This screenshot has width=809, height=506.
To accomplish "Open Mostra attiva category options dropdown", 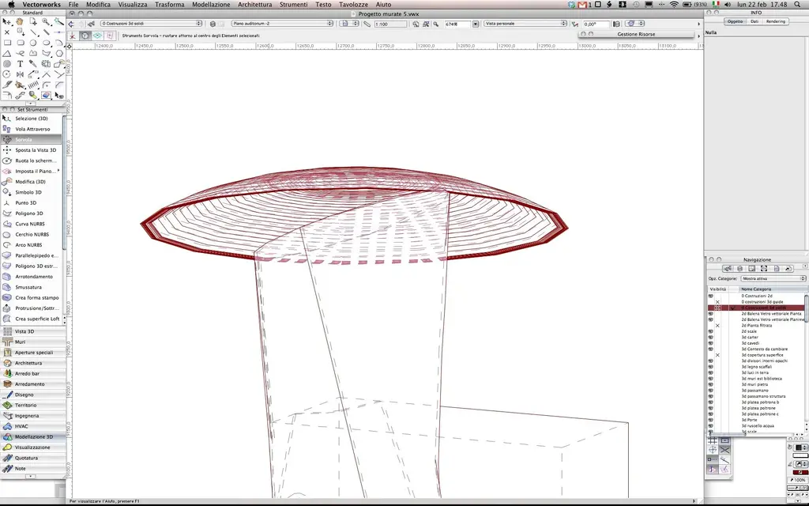I will point(773,279).
